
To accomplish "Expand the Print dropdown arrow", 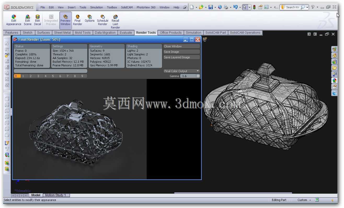I will click(231, 8).
